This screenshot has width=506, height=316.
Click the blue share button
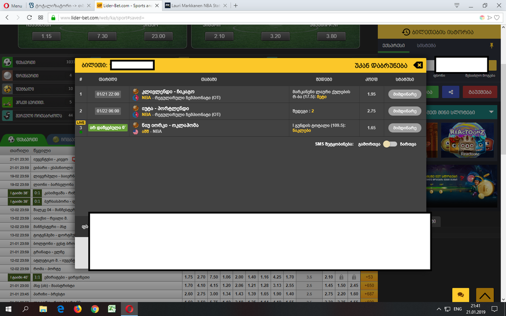pyautogui.click(x=451, y=92)
